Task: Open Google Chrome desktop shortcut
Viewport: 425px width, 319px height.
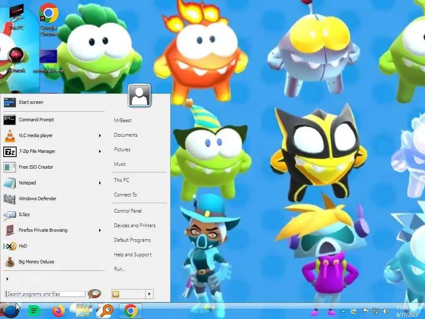Action: [x=49, y=20]
